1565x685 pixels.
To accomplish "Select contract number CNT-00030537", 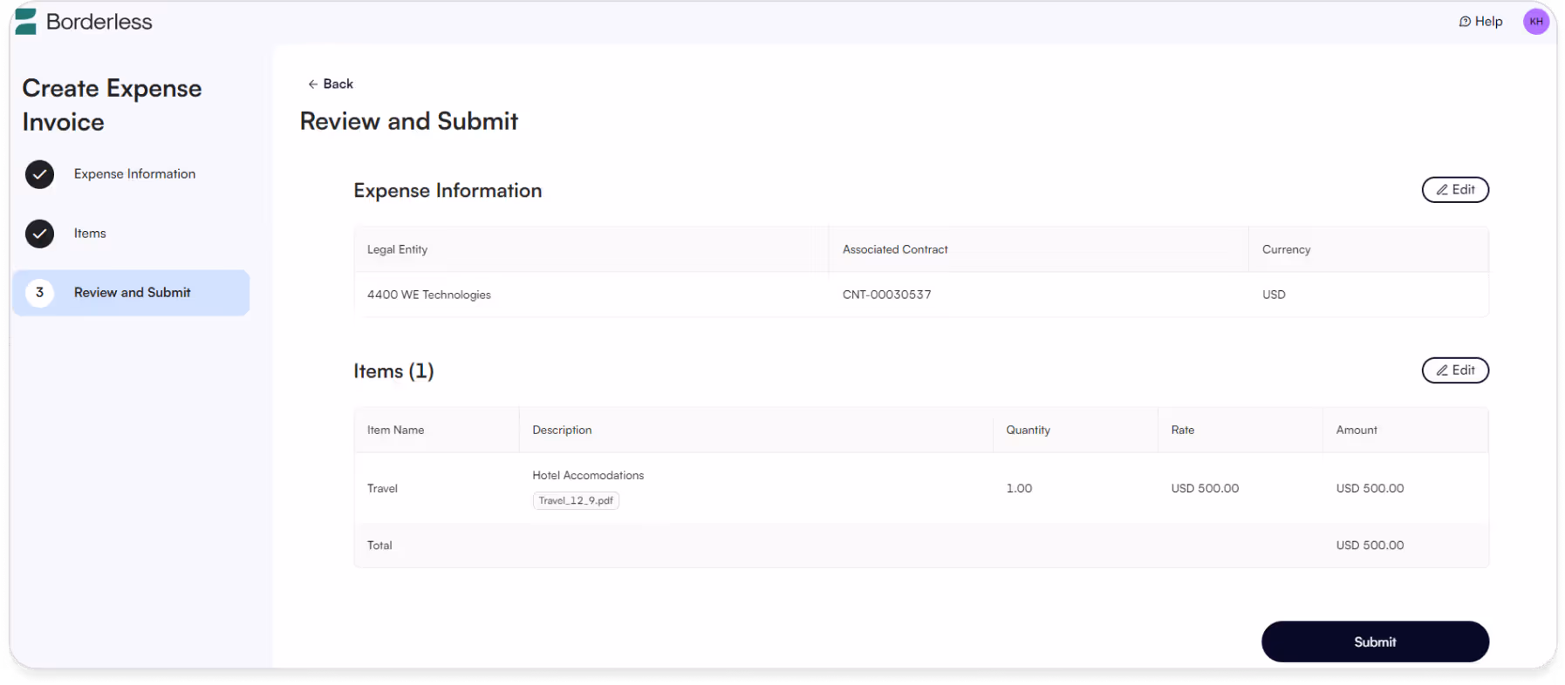I will pyautogui.click(x=886, y=295).
